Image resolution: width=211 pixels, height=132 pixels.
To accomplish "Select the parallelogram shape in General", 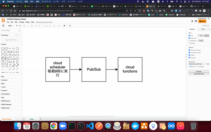I will (17, 52).
